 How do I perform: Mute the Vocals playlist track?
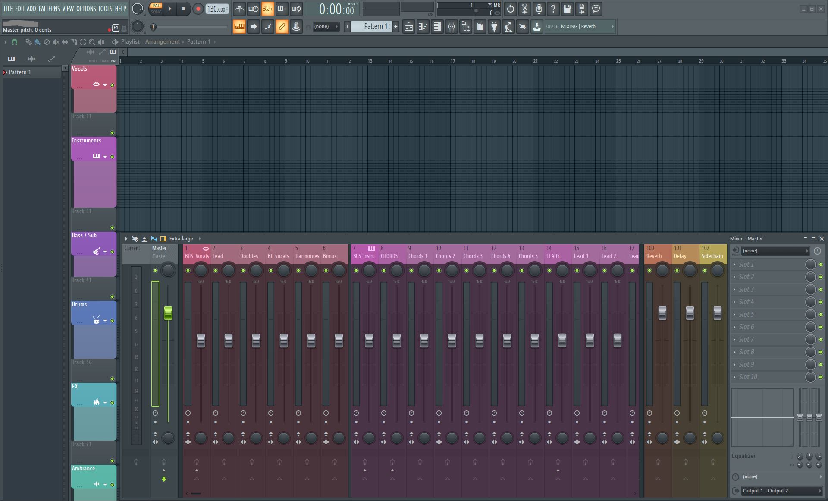coord(113,85)
